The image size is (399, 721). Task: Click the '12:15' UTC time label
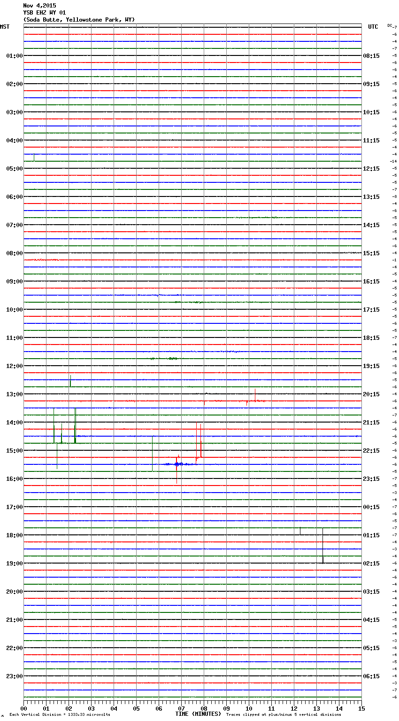371,169
